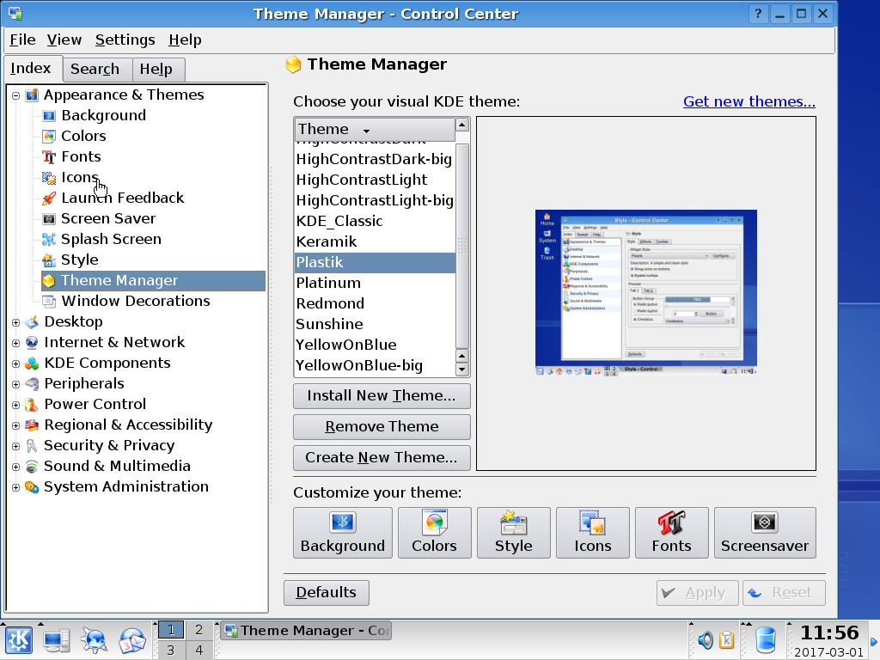
Task: Click the computer icon beside the K Menu
Action: tap(56, 640)
